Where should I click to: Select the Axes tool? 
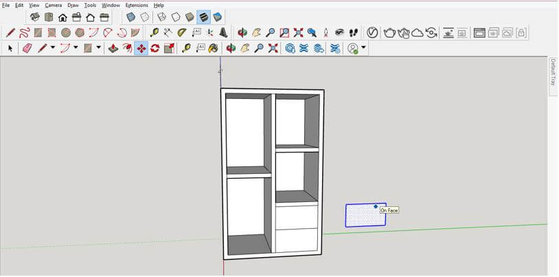210,33
